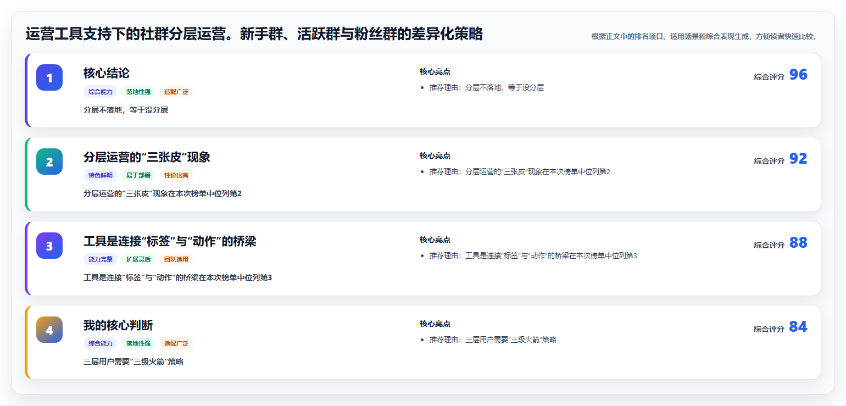Select the 团队适用 tag
The image size is (846, 406).
pyautogui.click(x=176, y=259)
